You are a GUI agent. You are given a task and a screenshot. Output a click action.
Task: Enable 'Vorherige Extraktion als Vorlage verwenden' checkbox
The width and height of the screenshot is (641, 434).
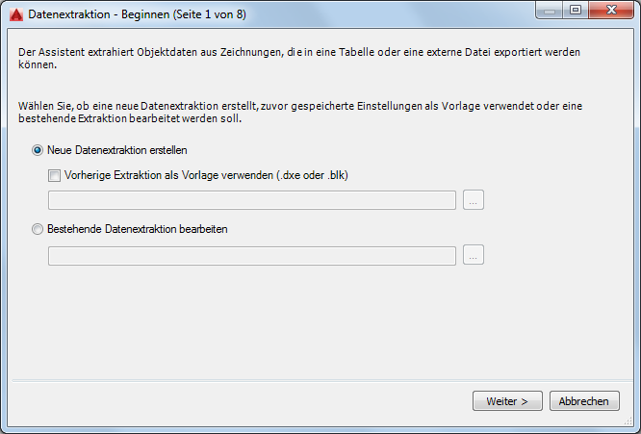coord(55,175)
